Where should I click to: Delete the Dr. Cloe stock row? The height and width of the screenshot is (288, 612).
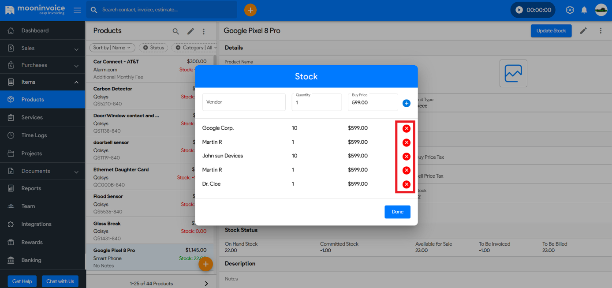(x=407, y=184)
